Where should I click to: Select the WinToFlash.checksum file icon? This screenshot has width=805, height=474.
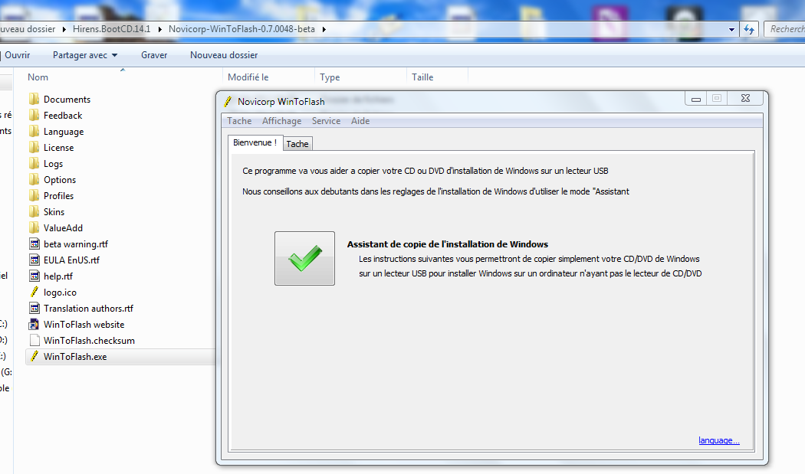pyautogui.click(x=34, y=341)
